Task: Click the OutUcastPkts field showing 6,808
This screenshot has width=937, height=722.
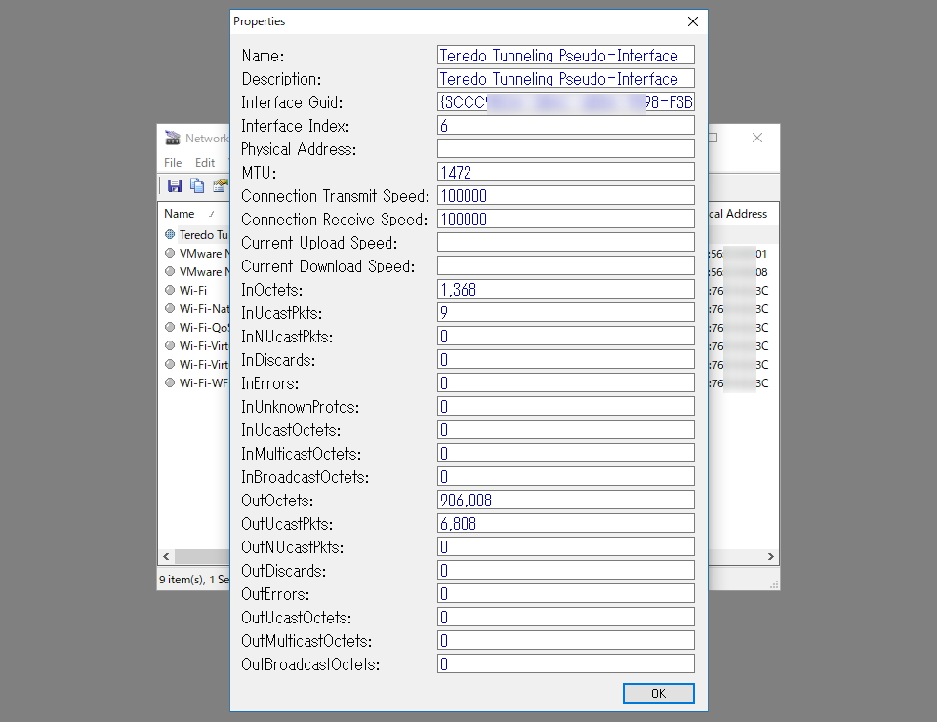Action: [566, 523]
